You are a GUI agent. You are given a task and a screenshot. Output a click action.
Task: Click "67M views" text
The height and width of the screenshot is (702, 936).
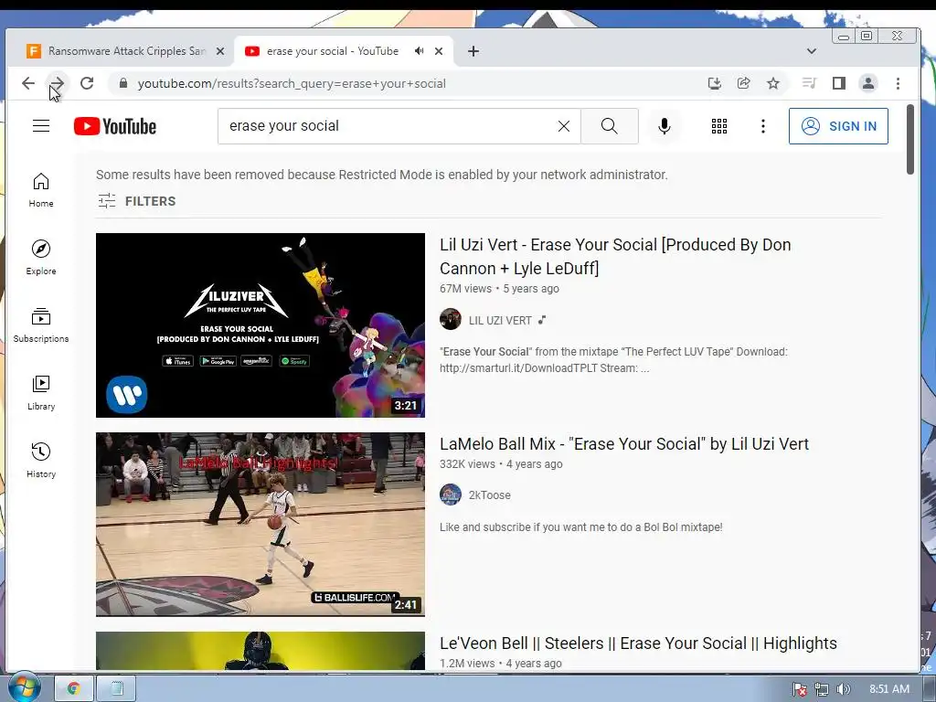pyautogui.click(x=465, y=289)
